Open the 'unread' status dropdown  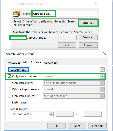click(x=102, y=76)
